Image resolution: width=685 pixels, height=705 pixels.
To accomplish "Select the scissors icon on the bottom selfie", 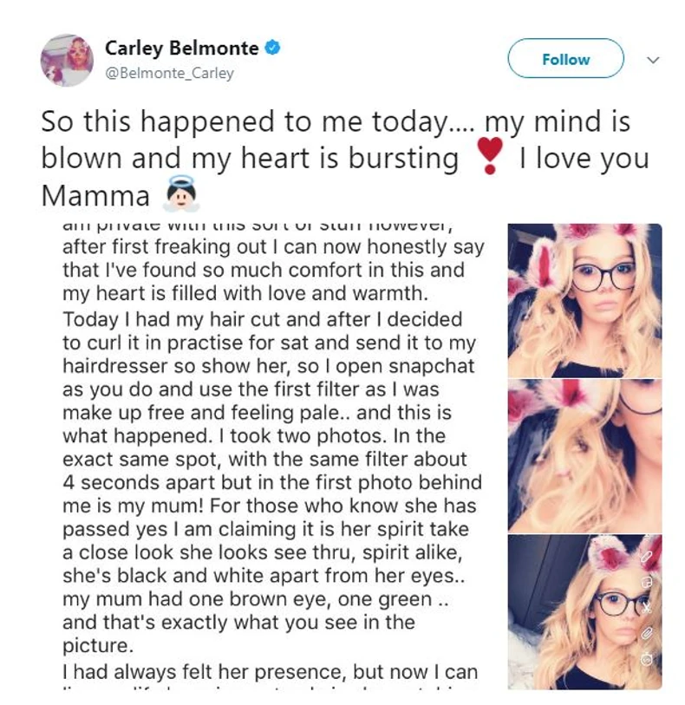I will (x=647, y=608).
